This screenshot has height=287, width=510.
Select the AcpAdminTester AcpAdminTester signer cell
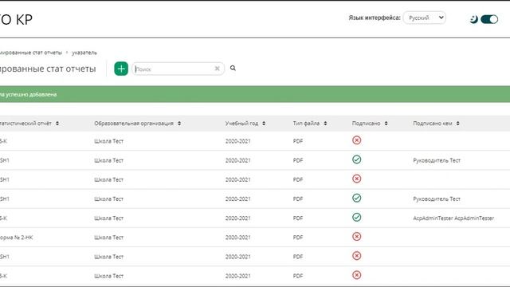[x=453, y=218]
